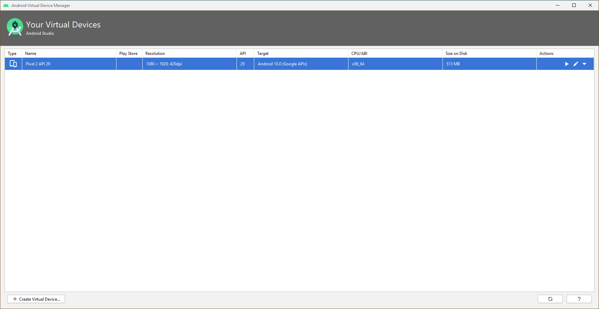Screen dimensions: 599x309
Task: Maximize the Android Virtual Device Manager window
Action: pyautogui.click(x=574, y=5)
